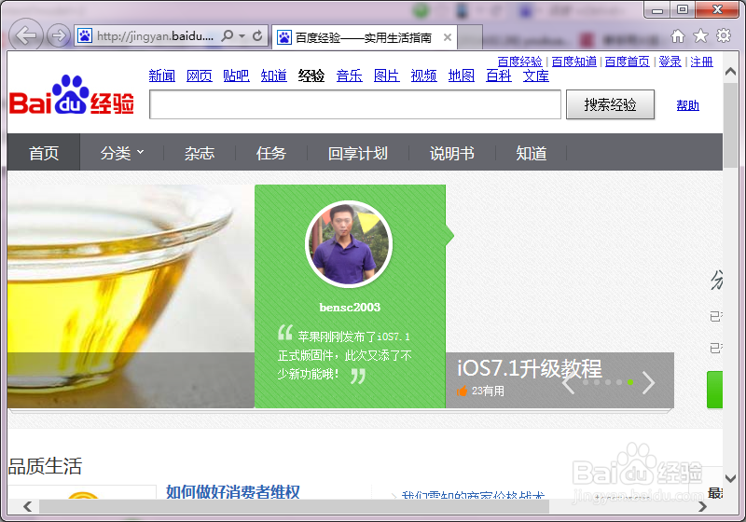Select the green active carousel dot
Image resolution: width=746 pixels, height=522 pixels.
click(x=630, y=382)
